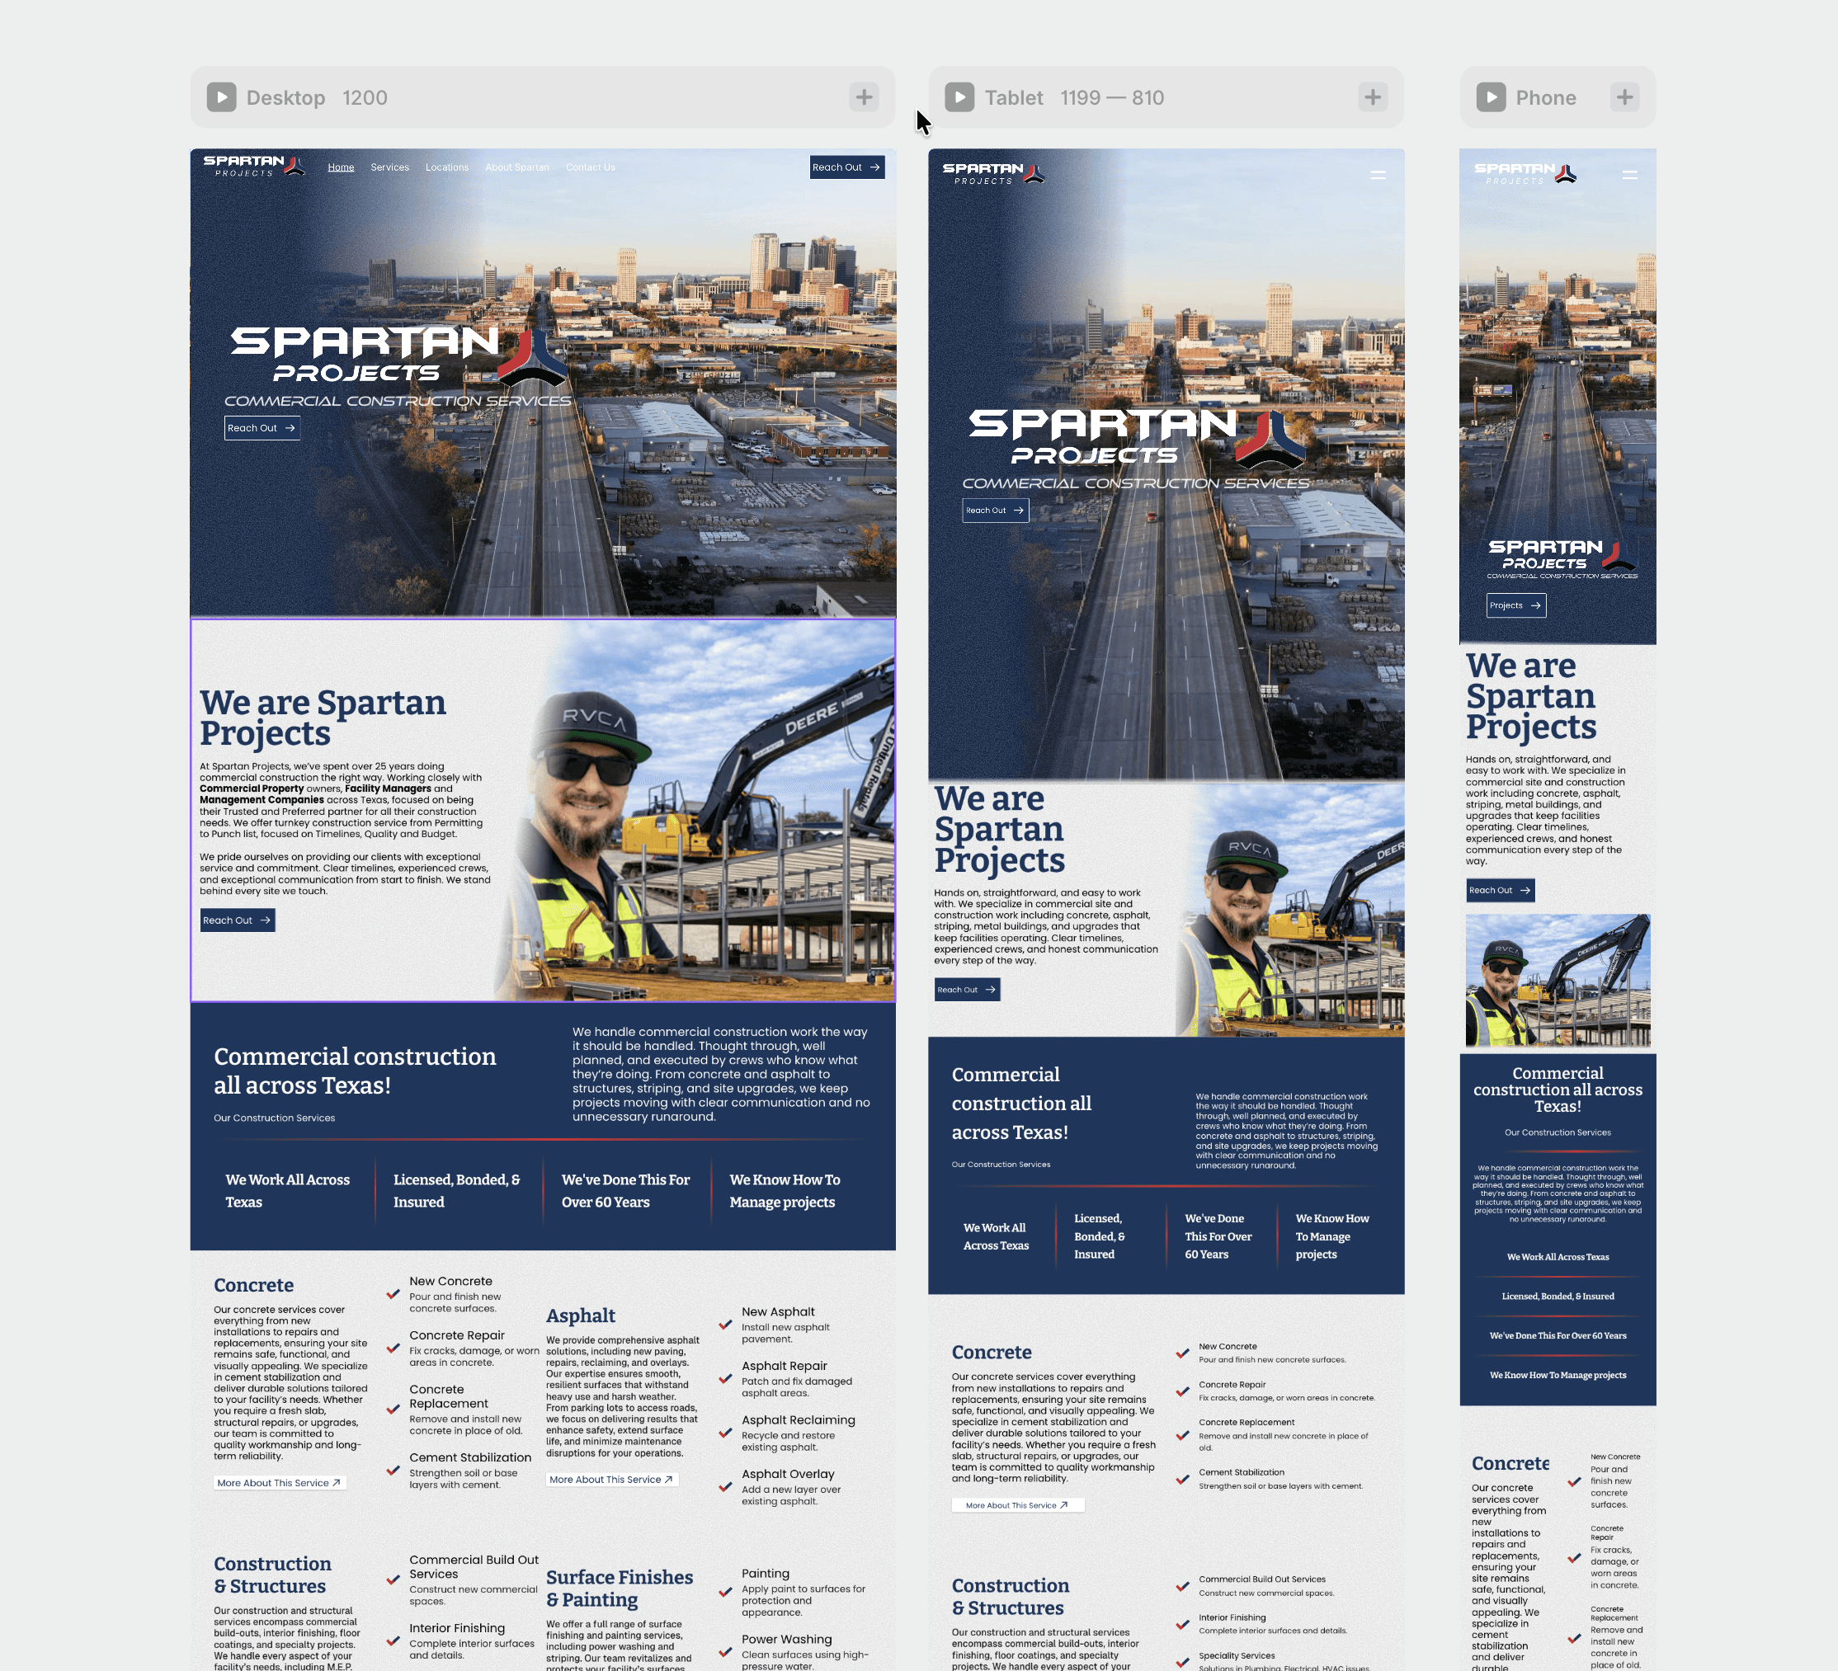
Task: Click Contact Us nav link
Action: click(x=590, y=167)
